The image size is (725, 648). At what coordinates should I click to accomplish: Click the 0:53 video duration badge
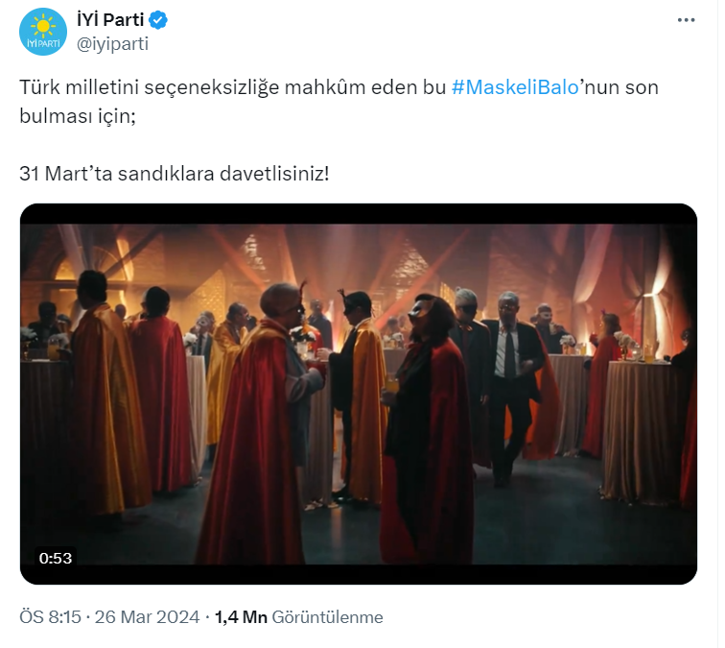pos(56,557)
